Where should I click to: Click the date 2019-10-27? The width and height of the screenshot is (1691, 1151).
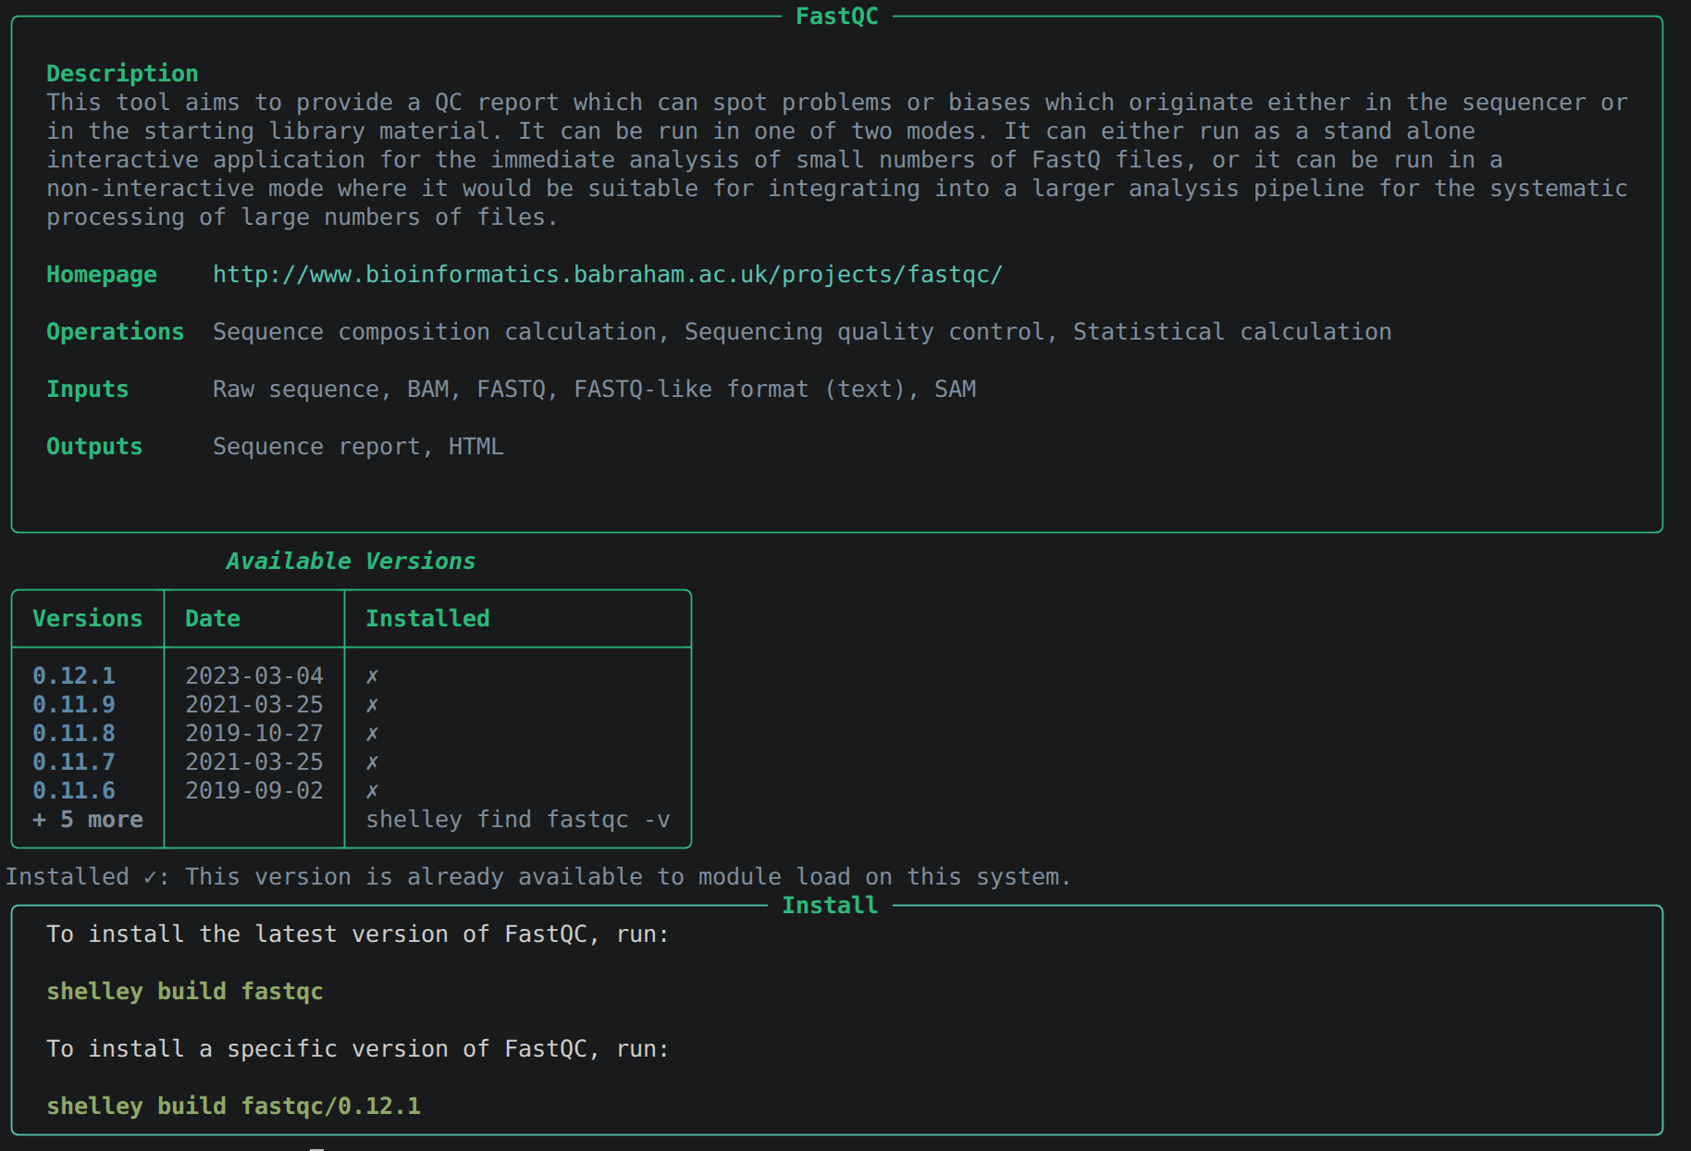point(254,734)
